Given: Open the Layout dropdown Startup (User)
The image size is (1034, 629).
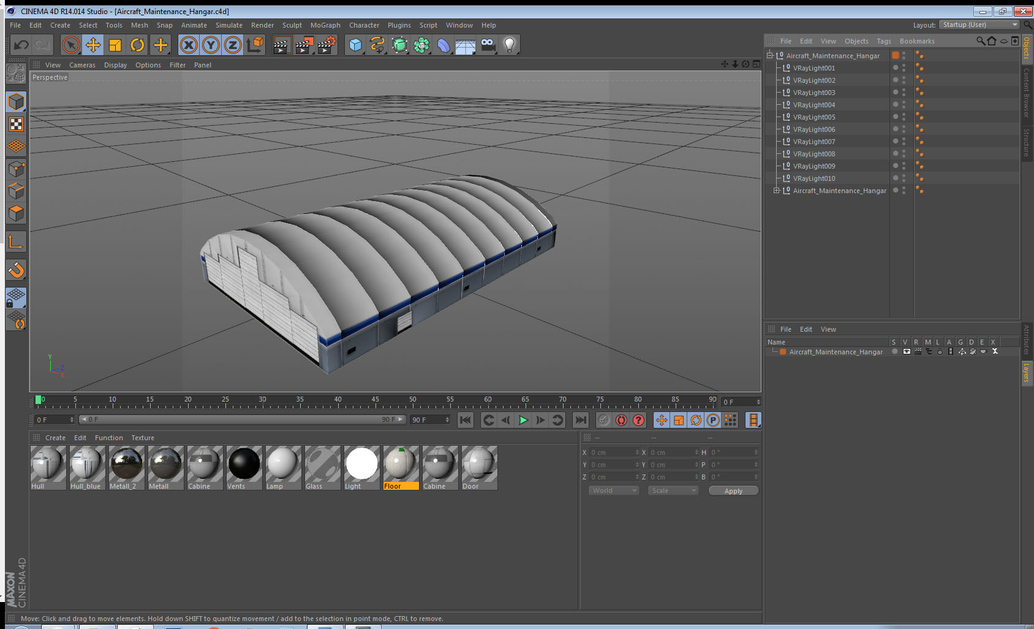Looking at the screenshot, I should pos(979,25).
